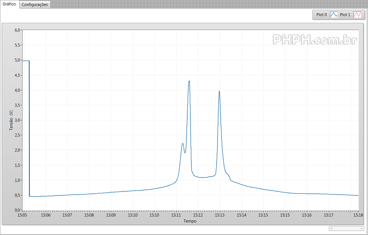This screenshot has width=368, height=235.
Task: Switch to the Configurações tab
Action: [x=35, y=4]
